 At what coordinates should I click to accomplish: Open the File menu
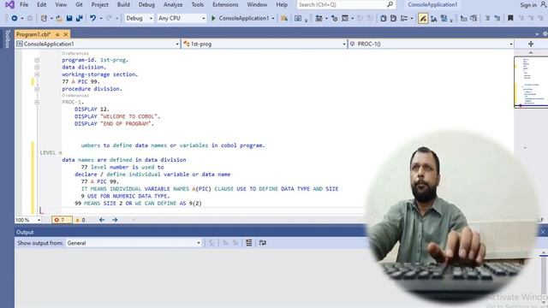click(24, 4)
